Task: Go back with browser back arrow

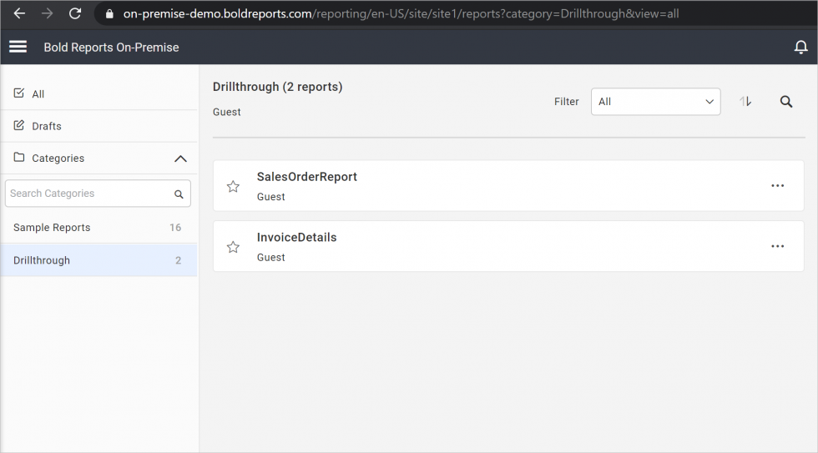Action: pos(19,13)
